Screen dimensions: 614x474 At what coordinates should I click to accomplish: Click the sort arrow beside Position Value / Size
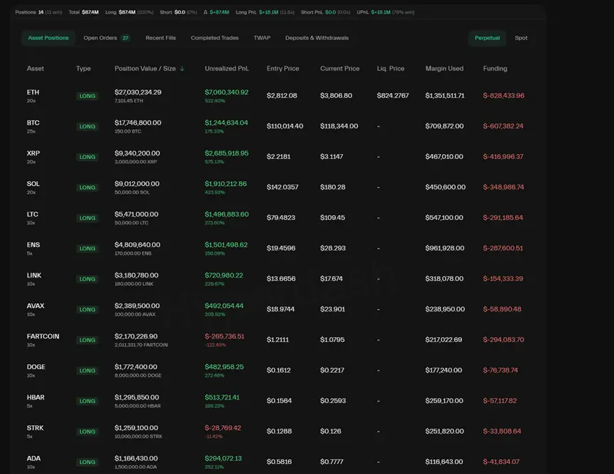[182, 69]
